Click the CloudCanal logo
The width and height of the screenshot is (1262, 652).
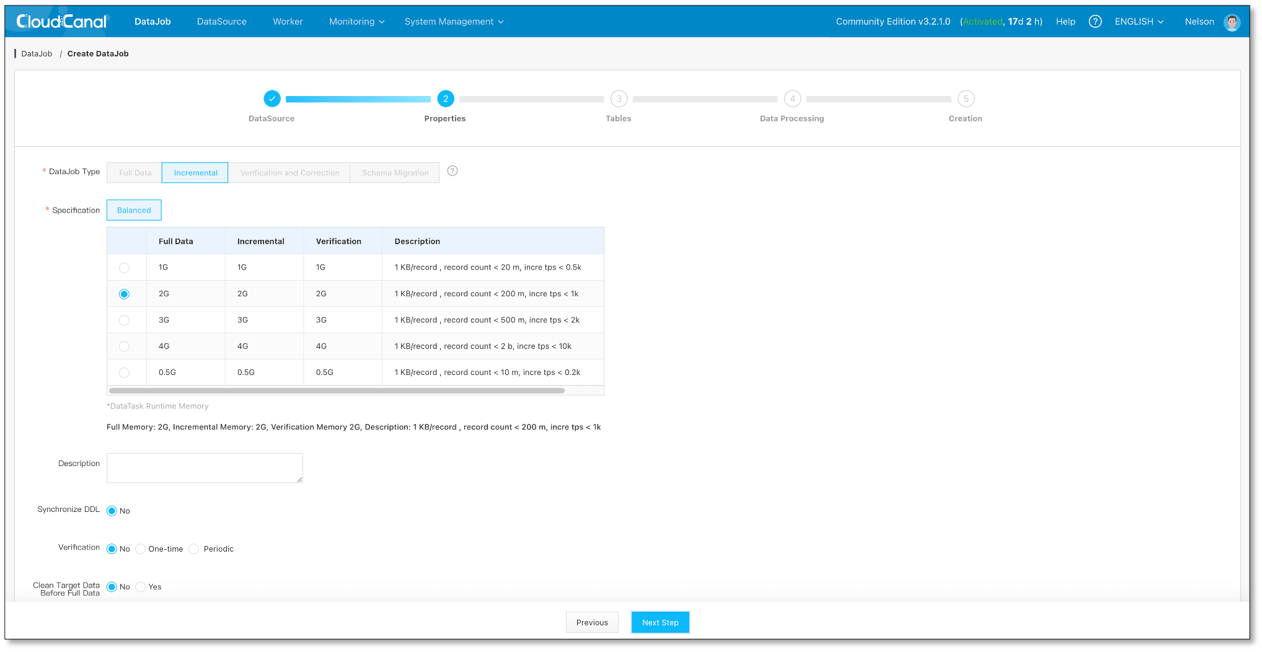[62, 22]
